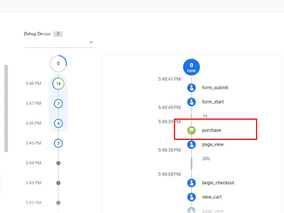Click the 5:43 PM gray timeline dot
Image resolution: width=284 pixels, height=213 pixels.
click(x=58, y=183)
